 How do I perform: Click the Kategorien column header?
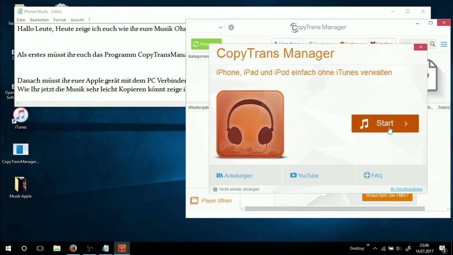point(198,56)
